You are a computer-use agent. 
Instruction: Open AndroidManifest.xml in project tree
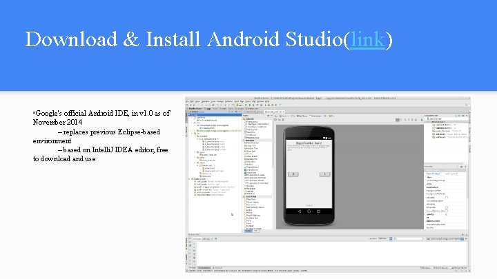click(208, 120)
